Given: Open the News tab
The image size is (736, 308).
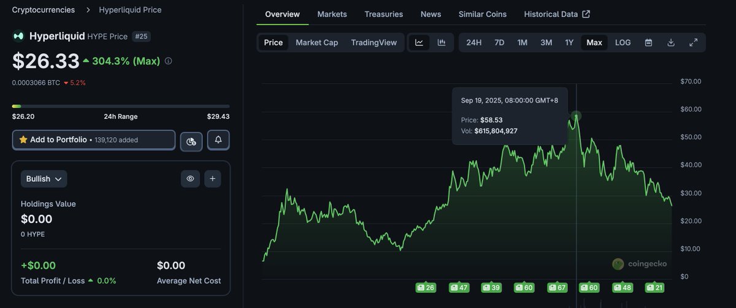Looking at the screenshot, I should pos(431,14).
